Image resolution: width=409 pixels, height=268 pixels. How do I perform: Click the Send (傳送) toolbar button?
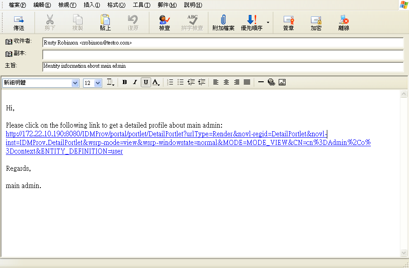(19, 22)
